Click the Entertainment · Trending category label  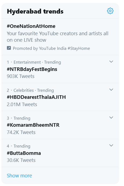[x=37, y=62]
